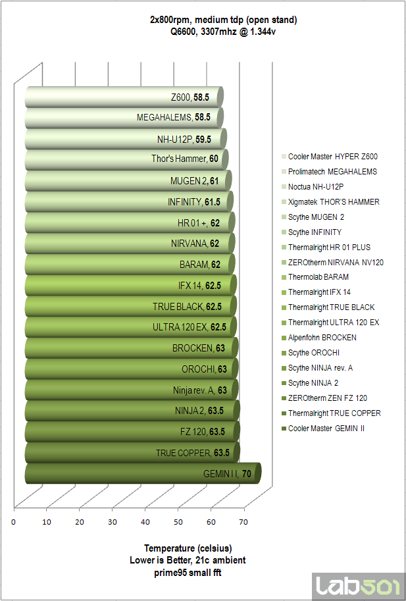Select the OROCHI, 63 bar label
The width and height of the screenshot is (406, 601).
[204, 369]
